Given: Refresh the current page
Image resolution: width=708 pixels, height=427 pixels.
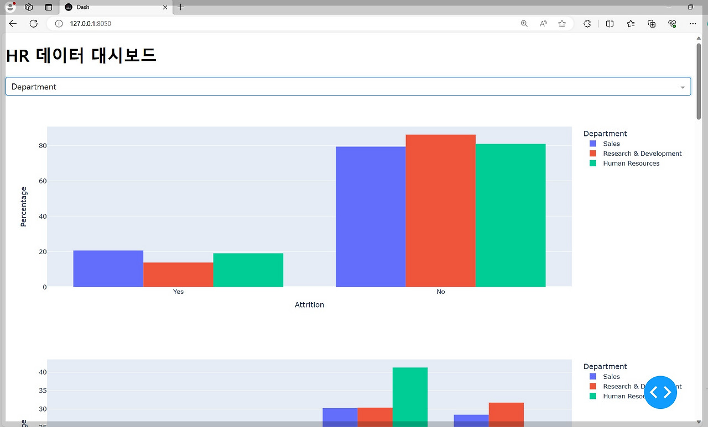Looking at the screenshot, I should [x=33, y=23].
